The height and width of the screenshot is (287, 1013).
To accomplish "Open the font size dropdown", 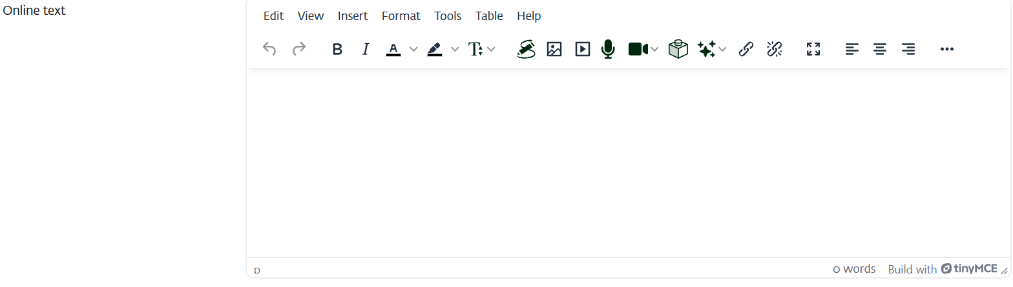I will (481, 49).
